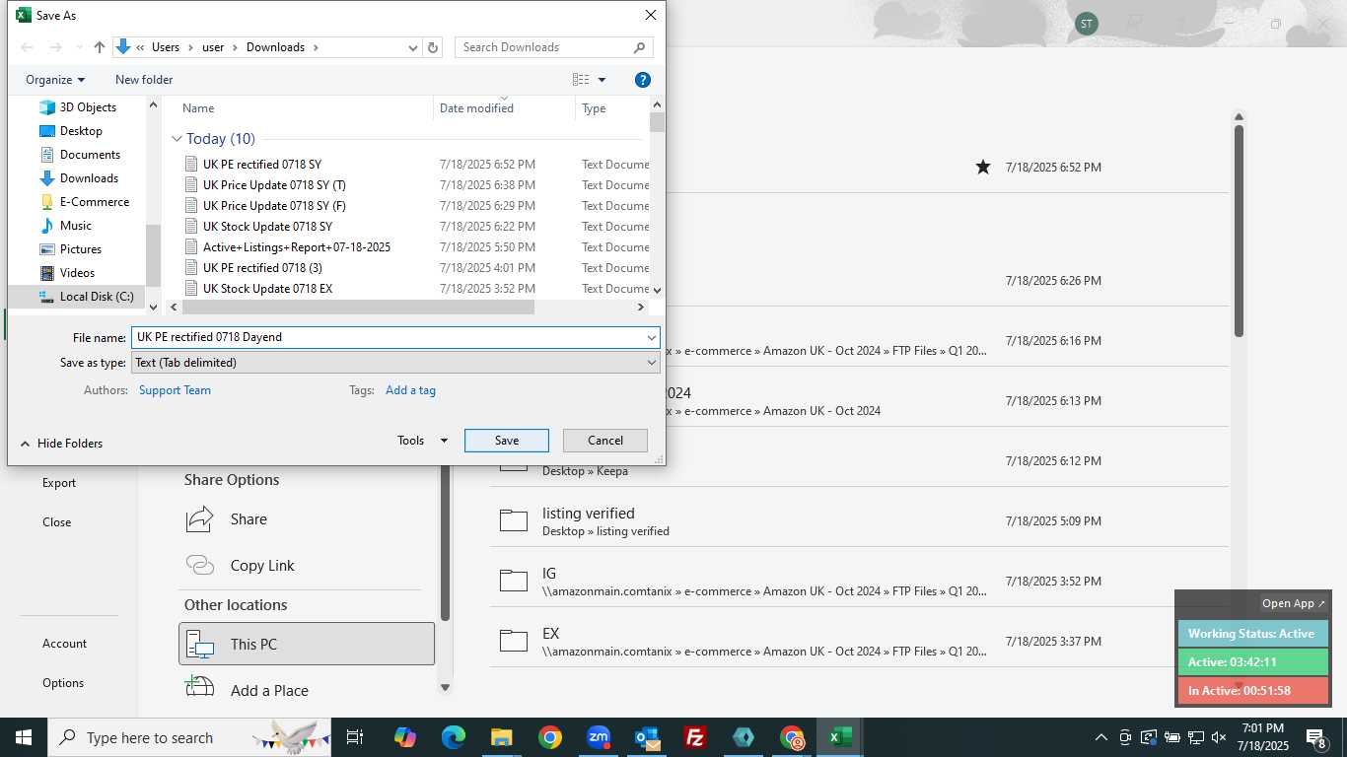1347x757 pixels.
Task: Click Close in Excel backstage menu
Action: click(56, 522)
